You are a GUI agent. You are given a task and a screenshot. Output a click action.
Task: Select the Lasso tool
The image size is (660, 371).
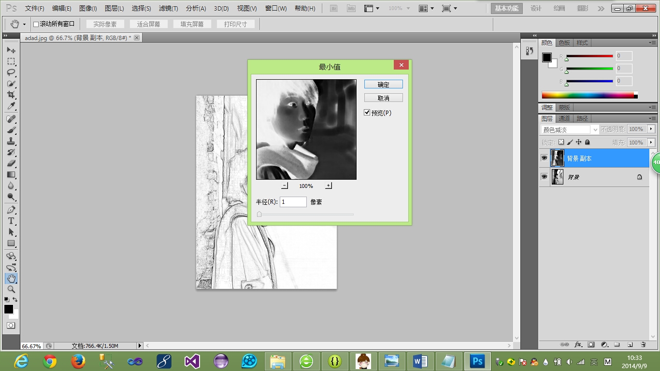tap(11, 72)
